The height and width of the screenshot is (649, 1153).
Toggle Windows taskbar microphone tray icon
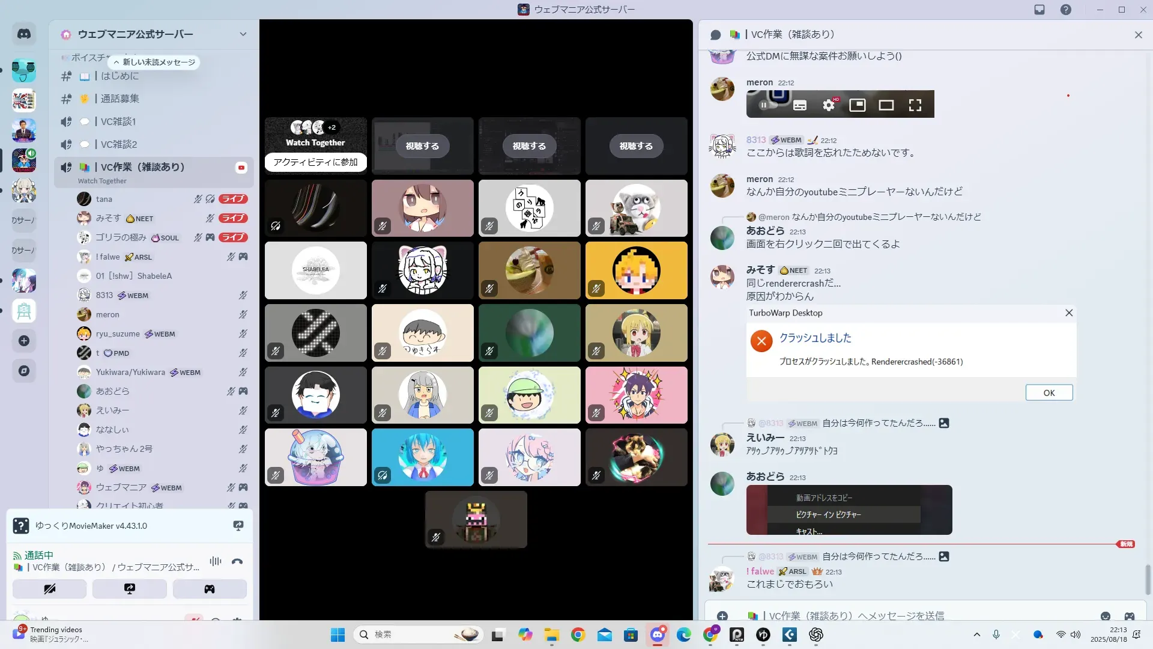[x=996, y=635]
